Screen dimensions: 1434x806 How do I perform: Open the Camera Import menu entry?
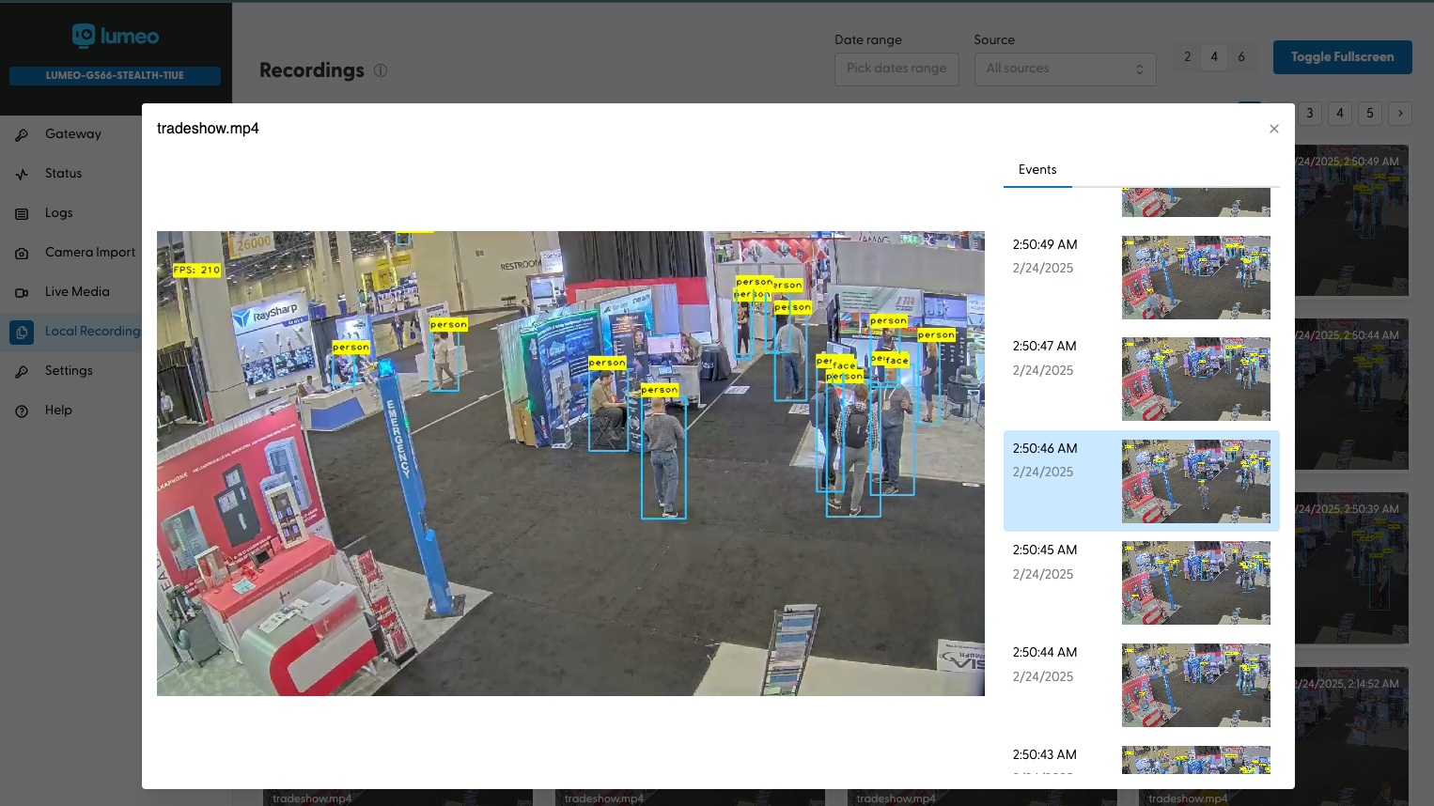coord(89,253)
